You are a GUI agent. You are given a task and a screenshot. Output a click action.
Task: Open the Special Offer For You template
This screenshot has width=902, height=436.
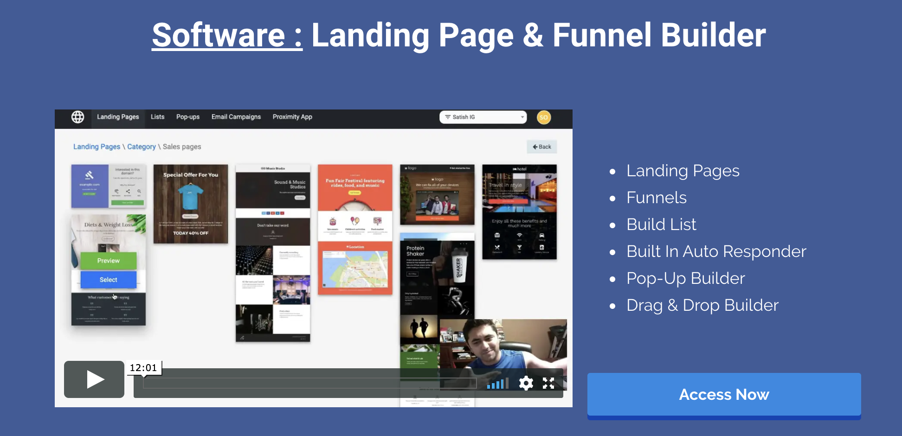(x=191, y=204)
